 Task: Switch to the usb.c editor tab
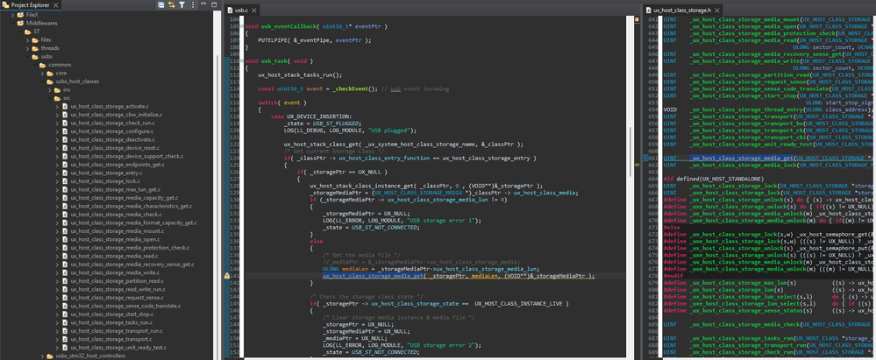click(241, 10)
